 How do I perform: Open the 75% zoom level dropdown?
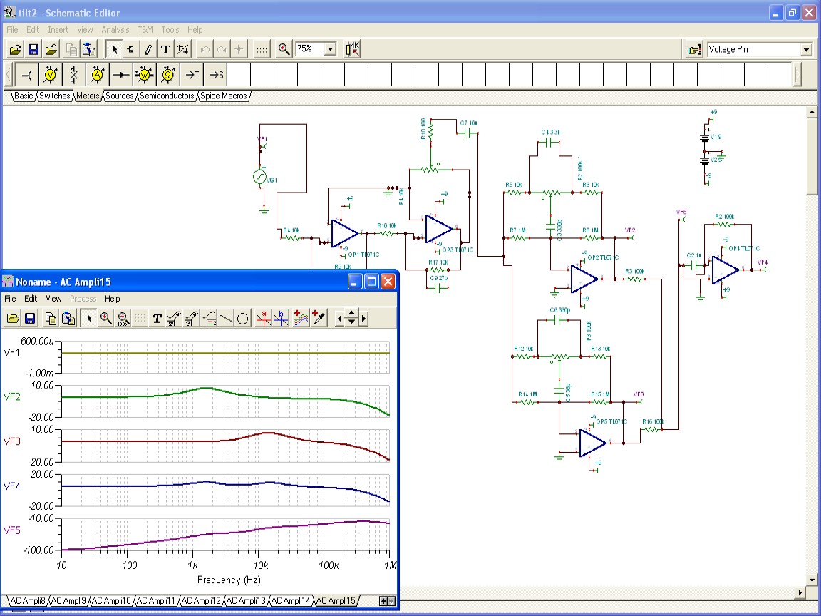[331, 49]
